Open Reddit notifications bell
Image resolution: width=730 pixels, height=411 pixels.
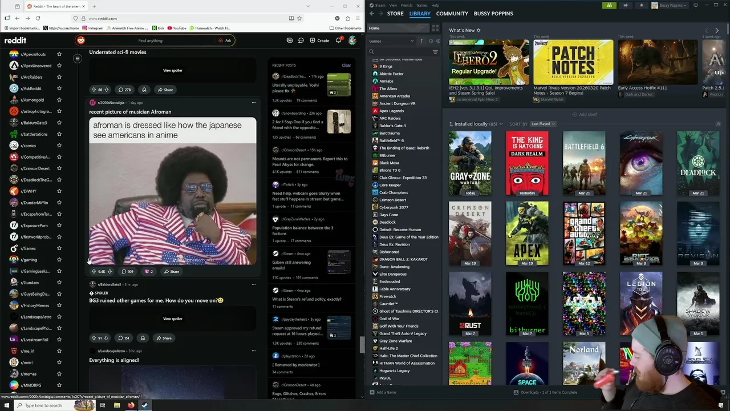(x=338, y=41)
